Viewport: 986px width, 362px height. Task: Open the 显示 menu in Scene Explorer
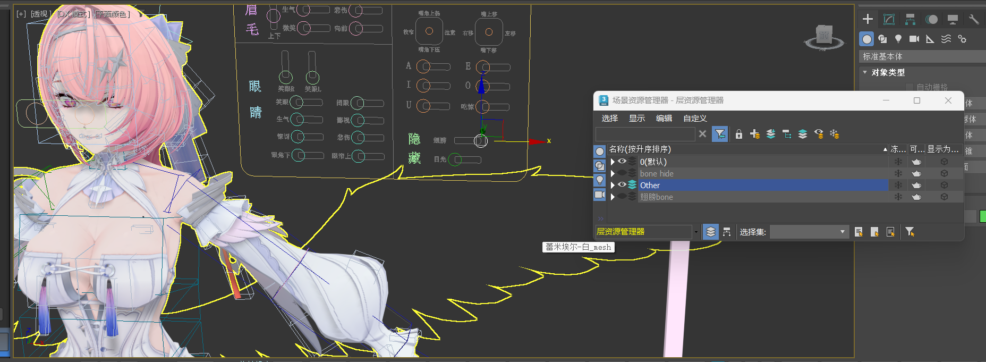[637, 118]
